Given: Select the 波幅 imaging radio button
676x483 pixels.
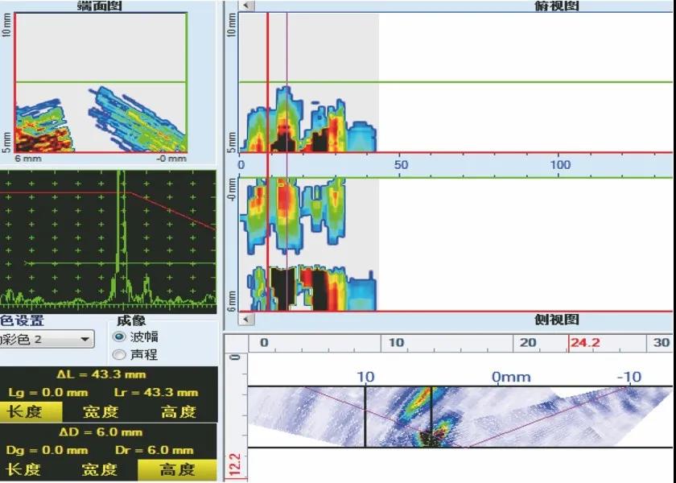Looking at the screenshot, I should pyautogui.click(x=119, y=336).
